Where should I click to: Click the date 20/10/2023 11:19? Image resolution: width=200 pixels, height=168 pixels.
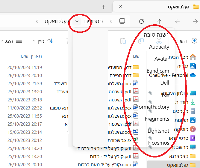(x=25, y=67)
